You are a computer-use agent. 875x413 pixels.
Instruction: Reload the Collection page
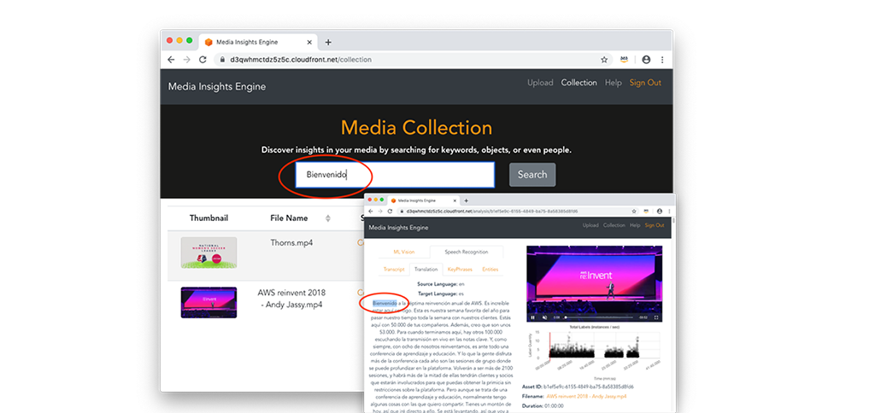coord(203,60)
